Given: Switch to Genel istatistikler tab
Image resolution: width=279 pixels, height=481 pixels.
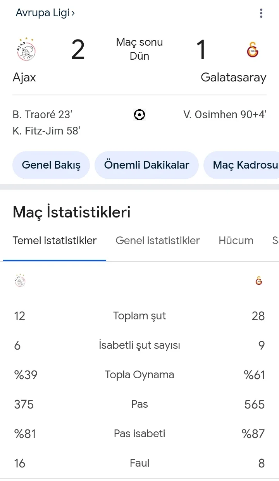Looking at the screenshot, I should tap(157, 241).
